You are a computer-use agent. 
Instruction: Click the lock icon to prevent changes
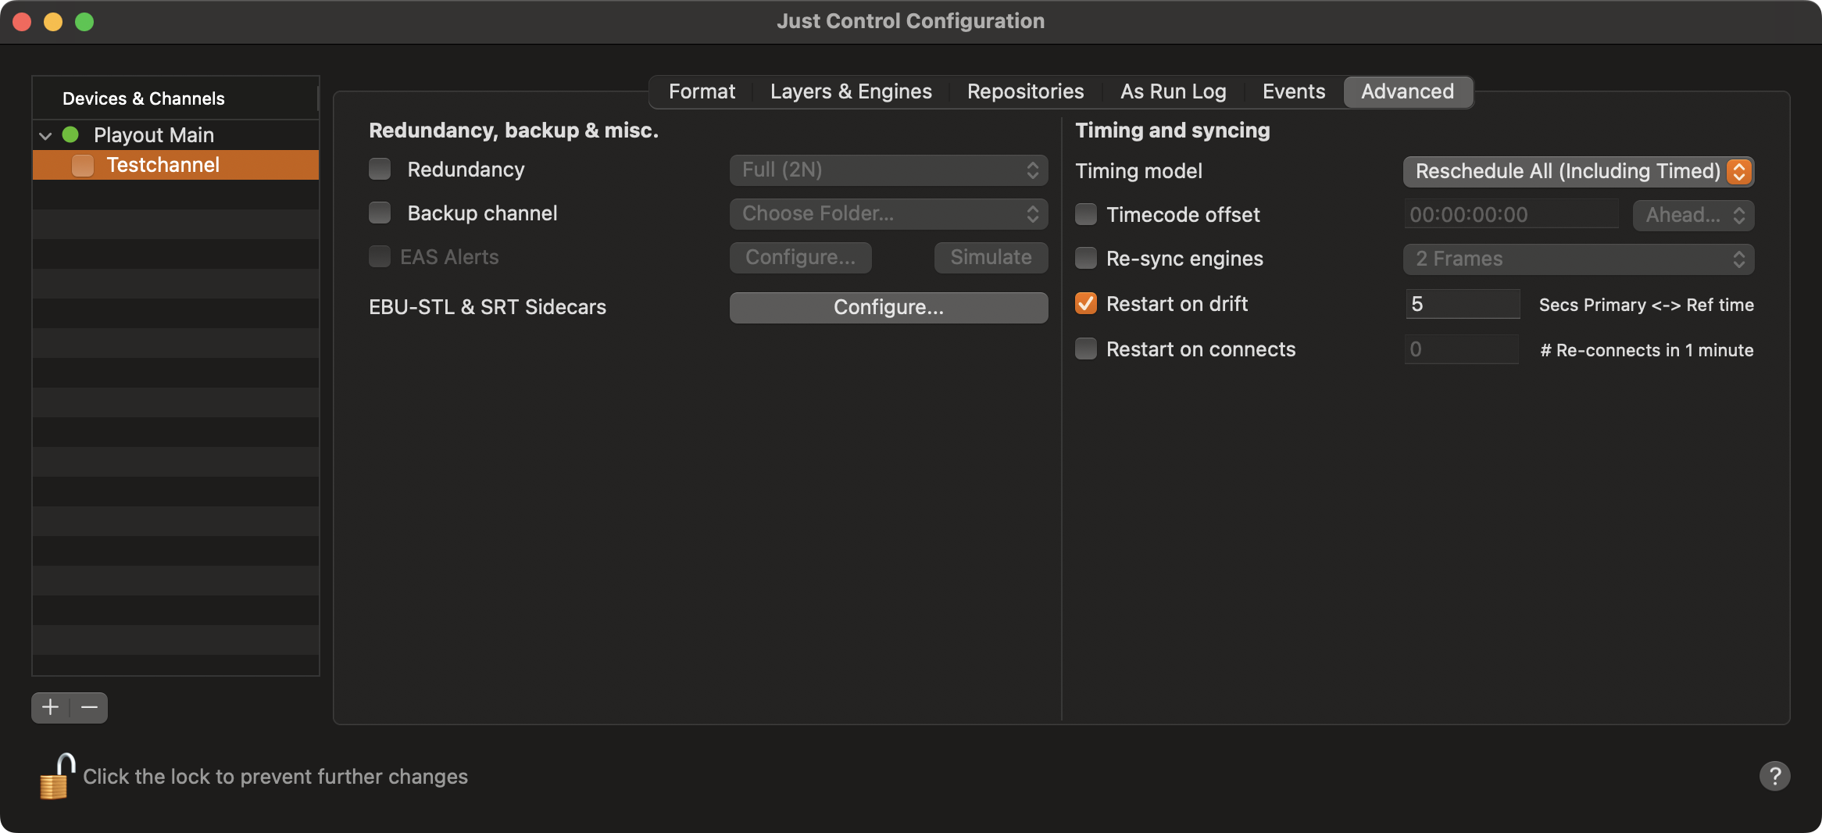(x=57, y=776)
